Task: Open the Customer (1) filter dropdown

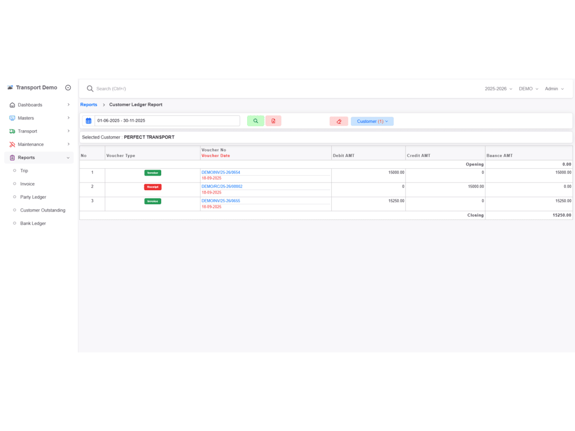Action: 372,121
